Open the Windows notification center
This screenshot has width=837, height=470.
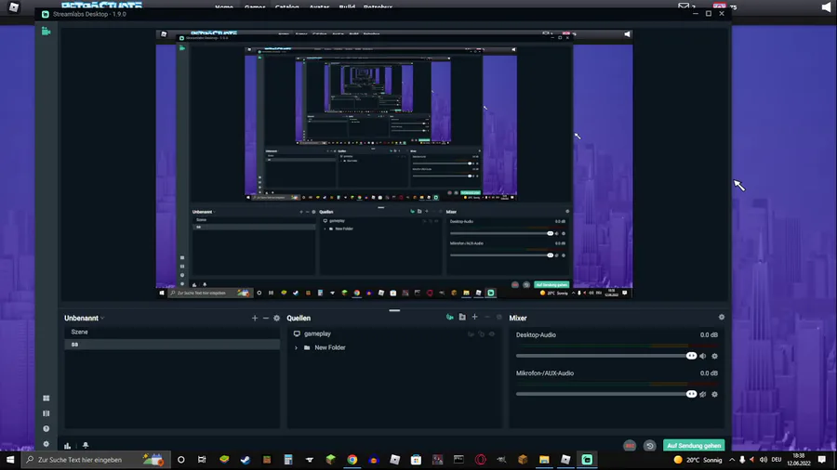[x=822, y=460]
